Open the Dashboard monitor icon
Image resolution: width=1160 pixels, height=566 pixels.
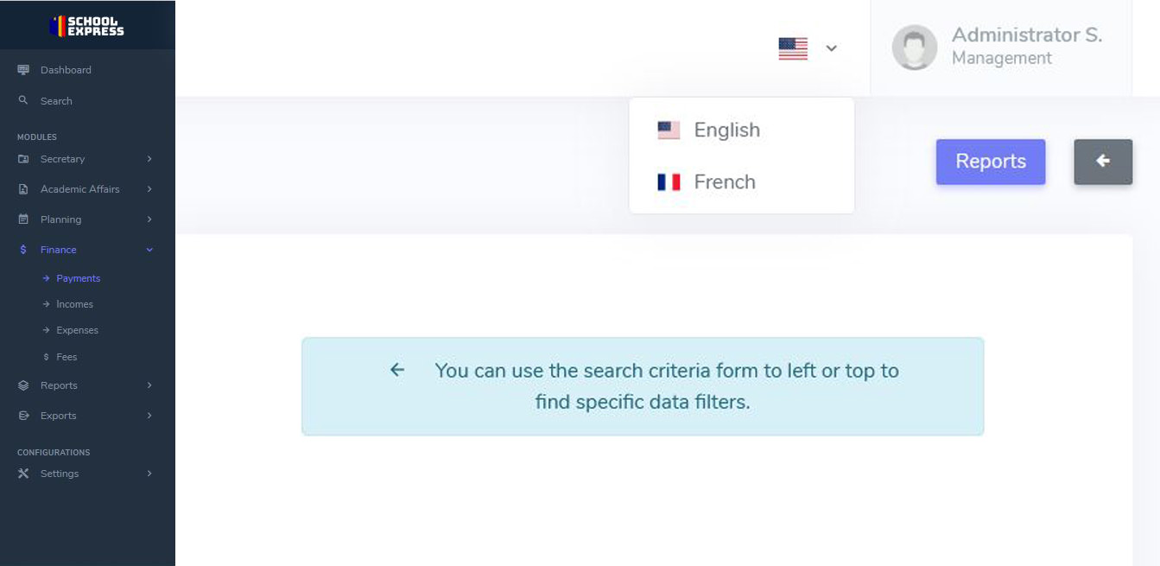click(23, 70)
